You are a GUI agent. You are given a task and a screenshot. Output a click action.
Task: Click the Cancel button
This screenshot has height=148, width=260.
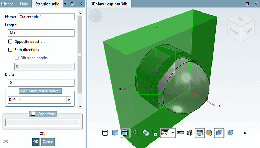(x=48, y=142)
